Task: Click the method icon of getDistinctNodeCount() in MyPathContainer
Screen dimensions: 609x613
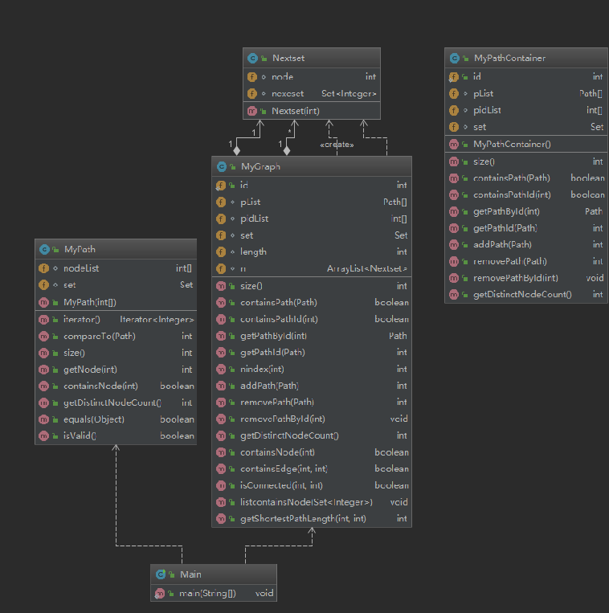Action: (454, 294)
